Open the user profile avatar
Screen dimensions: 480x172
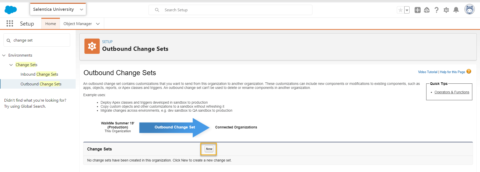tap(469, 10)
